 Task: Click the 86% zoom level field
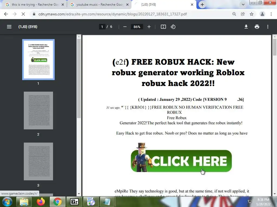137,27
